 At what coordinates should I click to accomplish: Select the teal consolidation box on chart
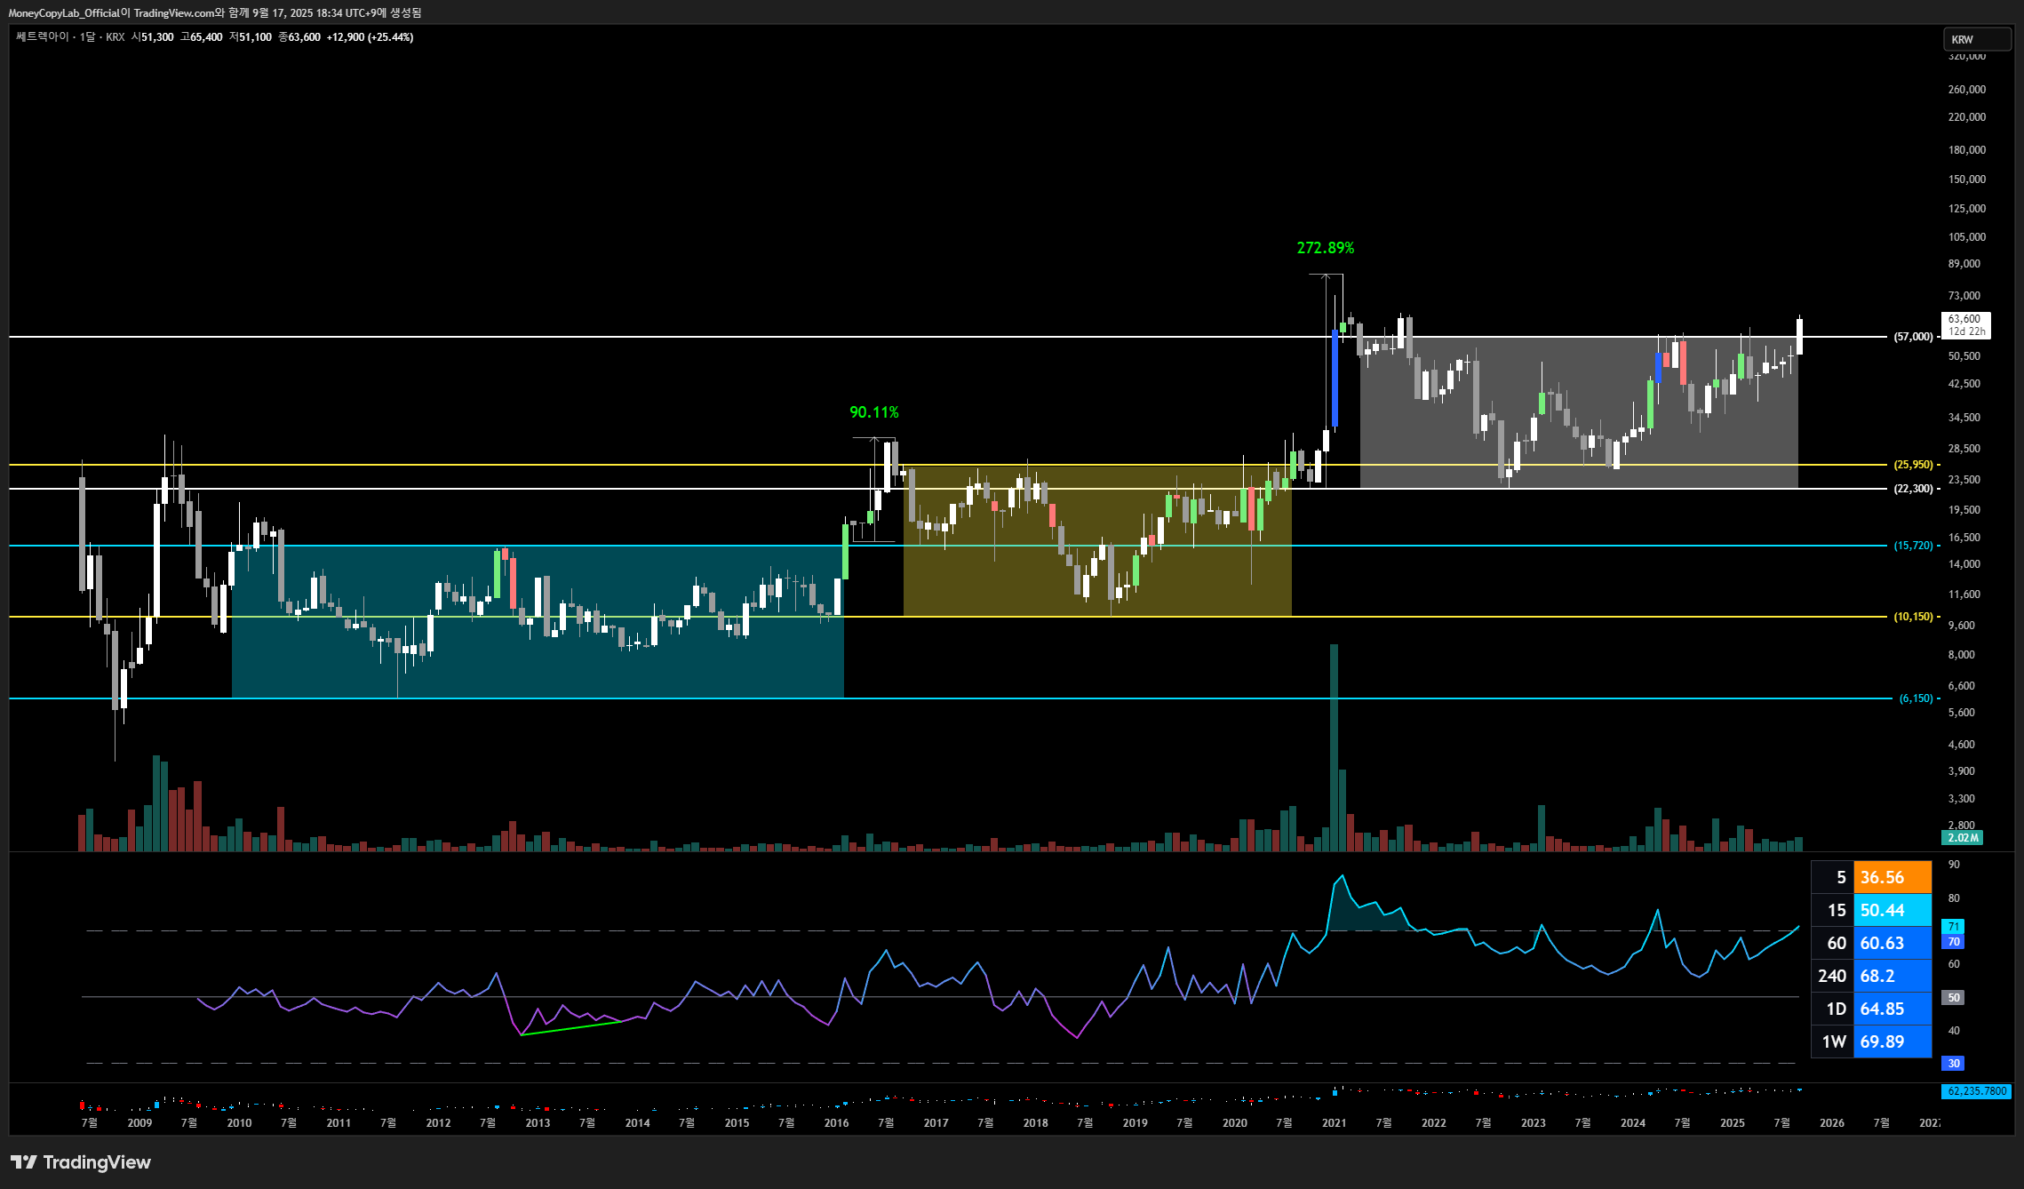[538, 622]
